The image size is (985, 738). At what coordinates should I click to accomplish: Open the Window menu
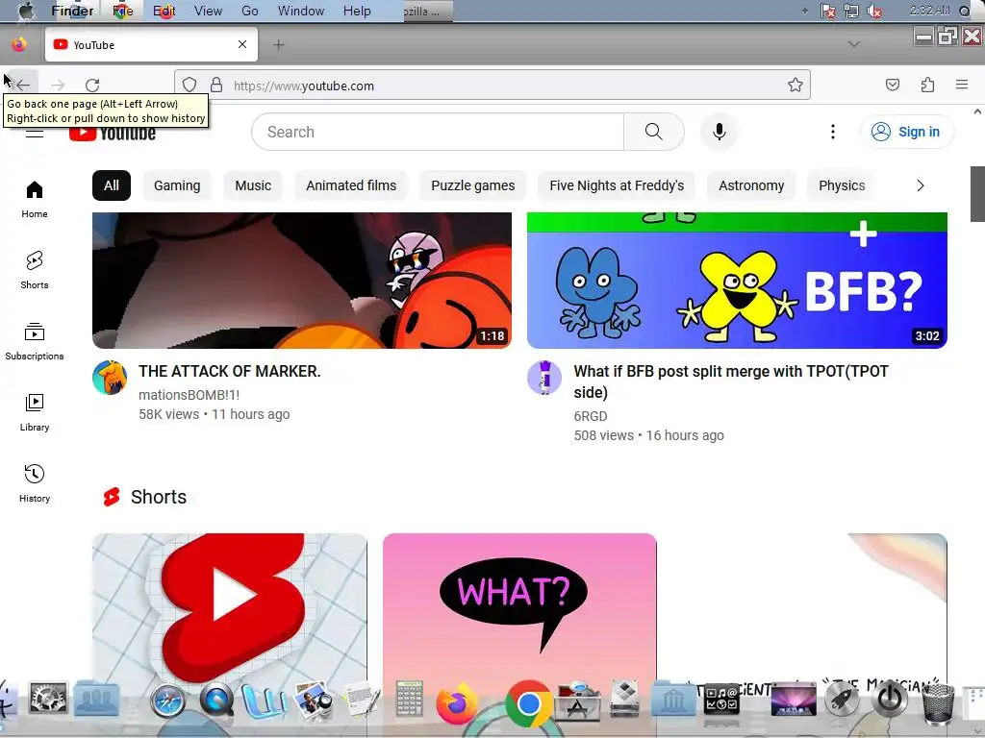coord(301,11)
